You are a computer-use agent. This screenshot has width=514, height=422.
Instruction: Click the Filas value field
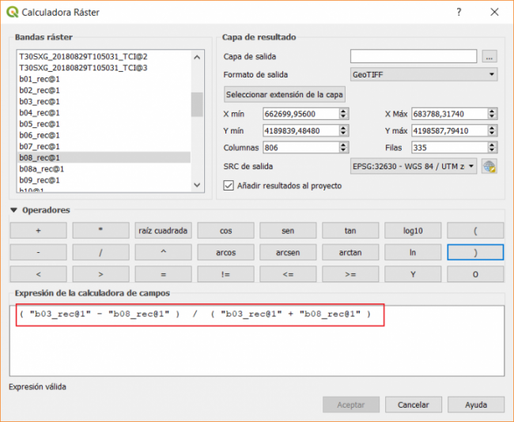449,148
